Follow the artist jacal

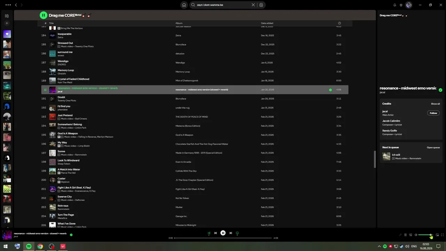tap(433, 113)
